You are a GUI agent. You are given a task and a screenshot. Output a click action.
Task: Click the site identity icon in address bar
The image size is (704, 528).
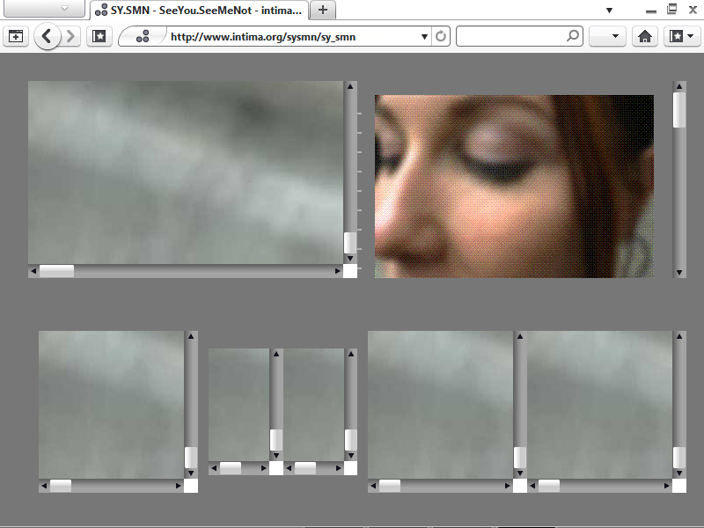(143, 37)
